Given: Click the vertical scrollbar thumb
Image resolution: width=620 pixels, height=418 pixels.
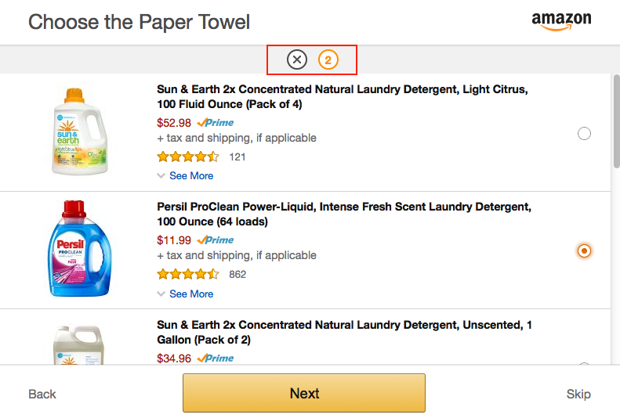Looking at the screenshot, I should (x=616, y=121).
